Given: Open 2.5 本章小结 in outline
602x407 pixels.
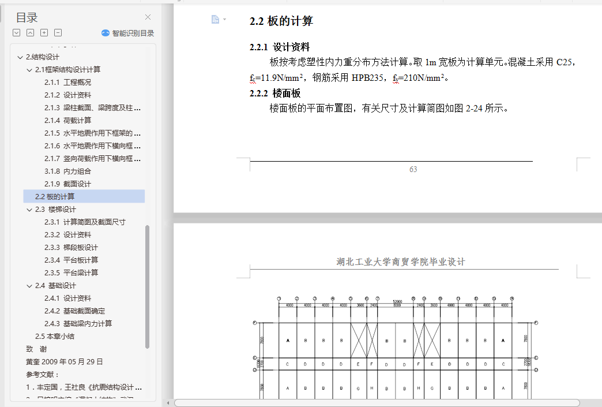Looking at the screenshot, I should tap(55, 336).
